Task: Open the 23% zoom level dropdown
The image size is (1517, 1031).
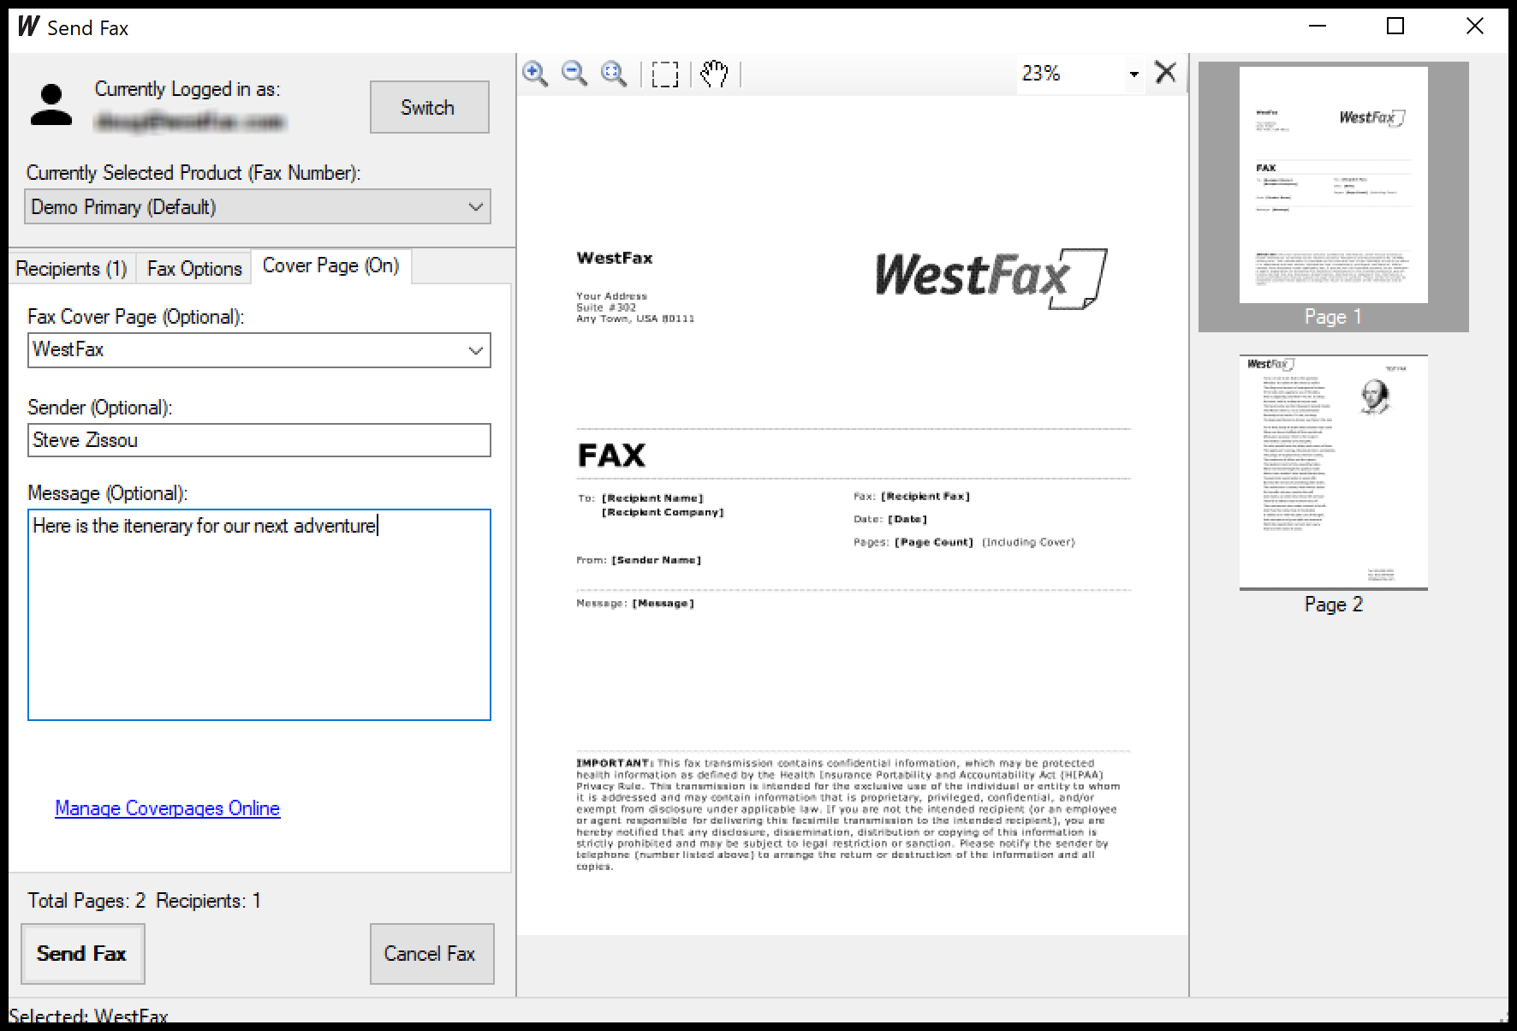Action: click(1133, 74)
